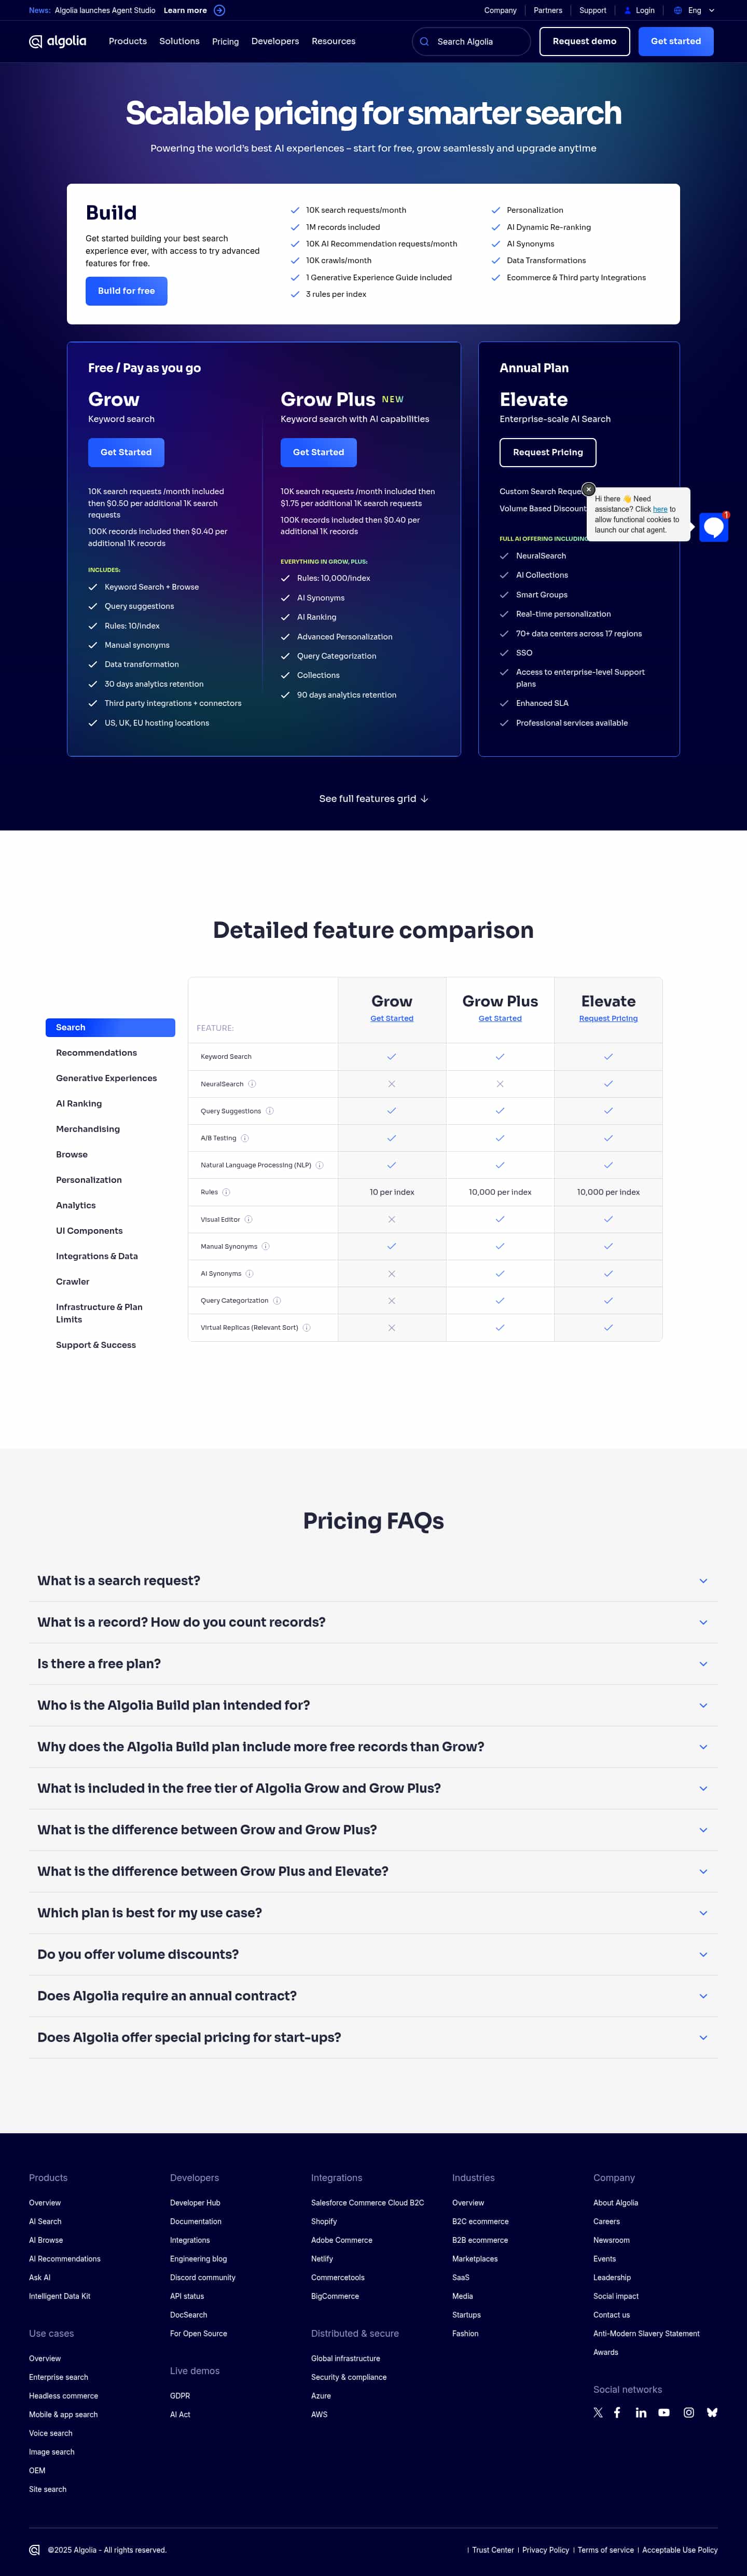Expand "Is there a free plan?" FAQ
Screen dimensions: 747x2576
[703, 1664]
